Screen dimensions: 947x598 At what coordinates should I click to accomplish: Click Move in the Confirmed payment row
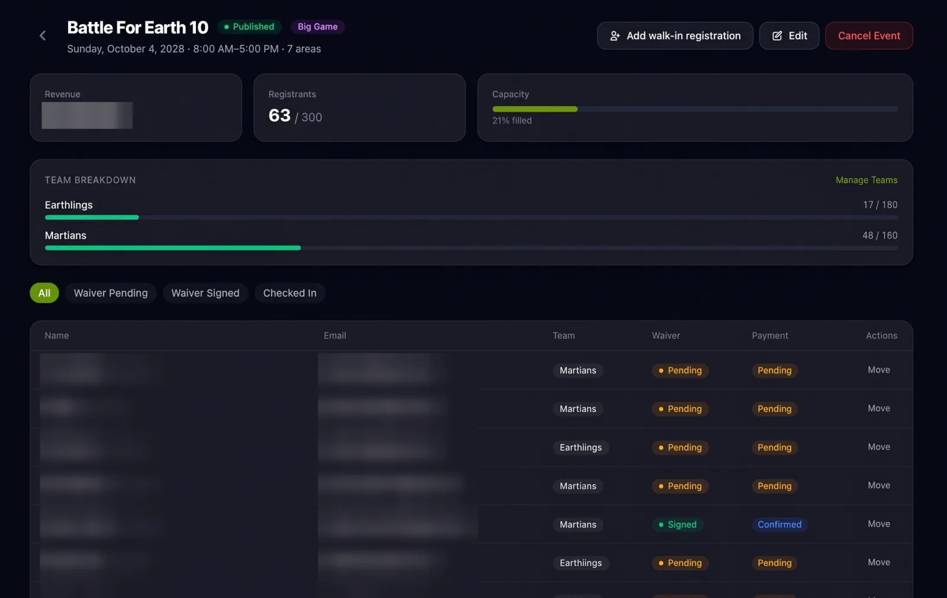click(878, 524)
